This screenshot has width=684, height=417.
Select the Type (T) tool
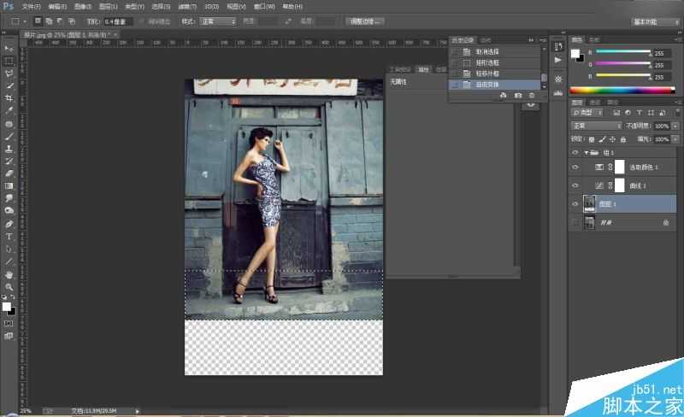pos(9,236)
